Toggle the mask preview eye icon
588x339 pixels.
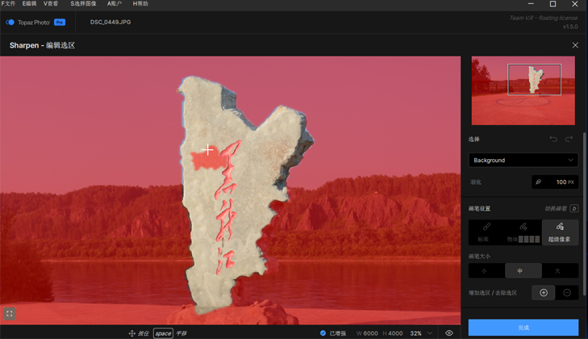pos(449,333)
